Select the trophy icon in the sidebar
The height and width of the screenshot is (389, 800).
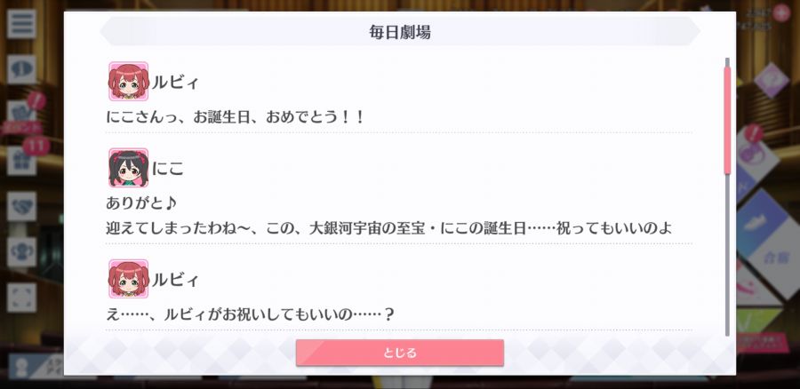(21, 252)
